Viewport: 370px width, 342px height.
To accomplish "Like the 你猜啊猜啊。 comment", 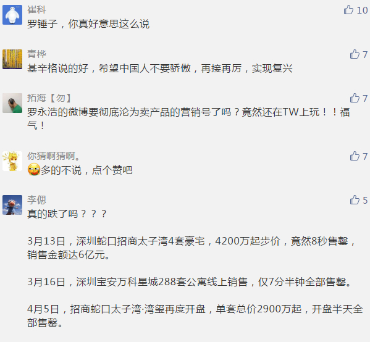I will click(355, 156).
